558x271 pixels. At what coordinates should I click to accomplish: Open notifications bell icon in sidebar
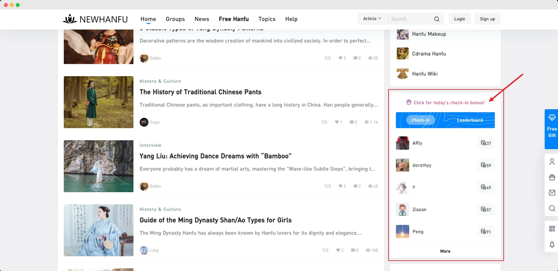click(552, 244)
